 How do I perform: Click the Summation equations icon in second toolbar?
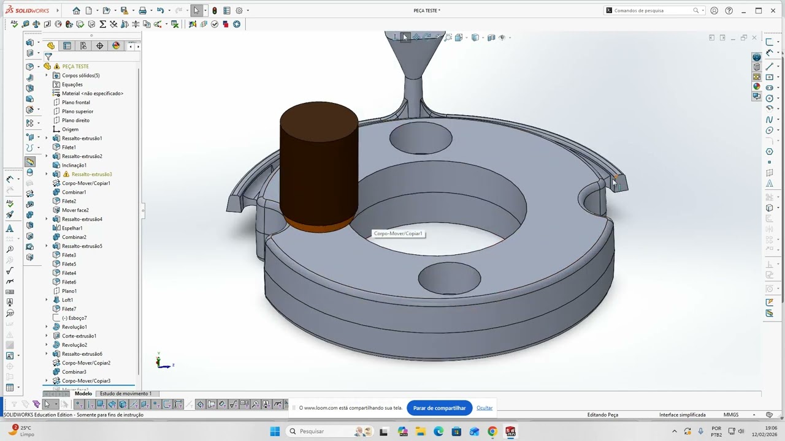[x=102, y=24]
